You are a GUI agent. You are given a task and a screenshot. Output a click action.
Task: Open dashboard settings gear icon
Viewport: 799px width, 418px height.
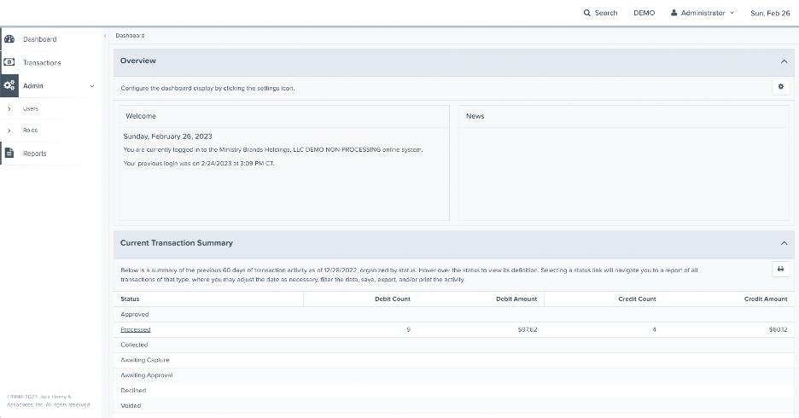(x=780, y=87)
